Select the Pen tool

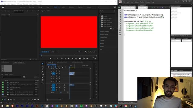pos(43,77)
